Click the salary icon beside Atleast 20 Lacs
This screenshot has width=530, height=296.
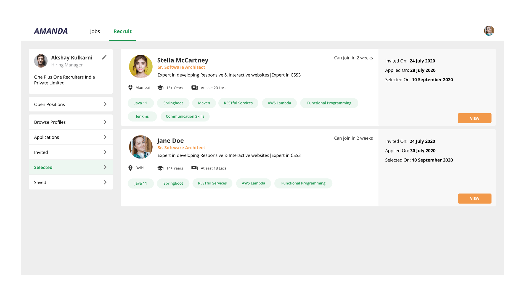point(195,88)
